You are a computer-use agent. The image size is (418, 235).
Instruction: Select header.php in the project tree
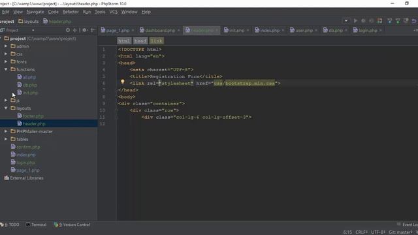34,123
